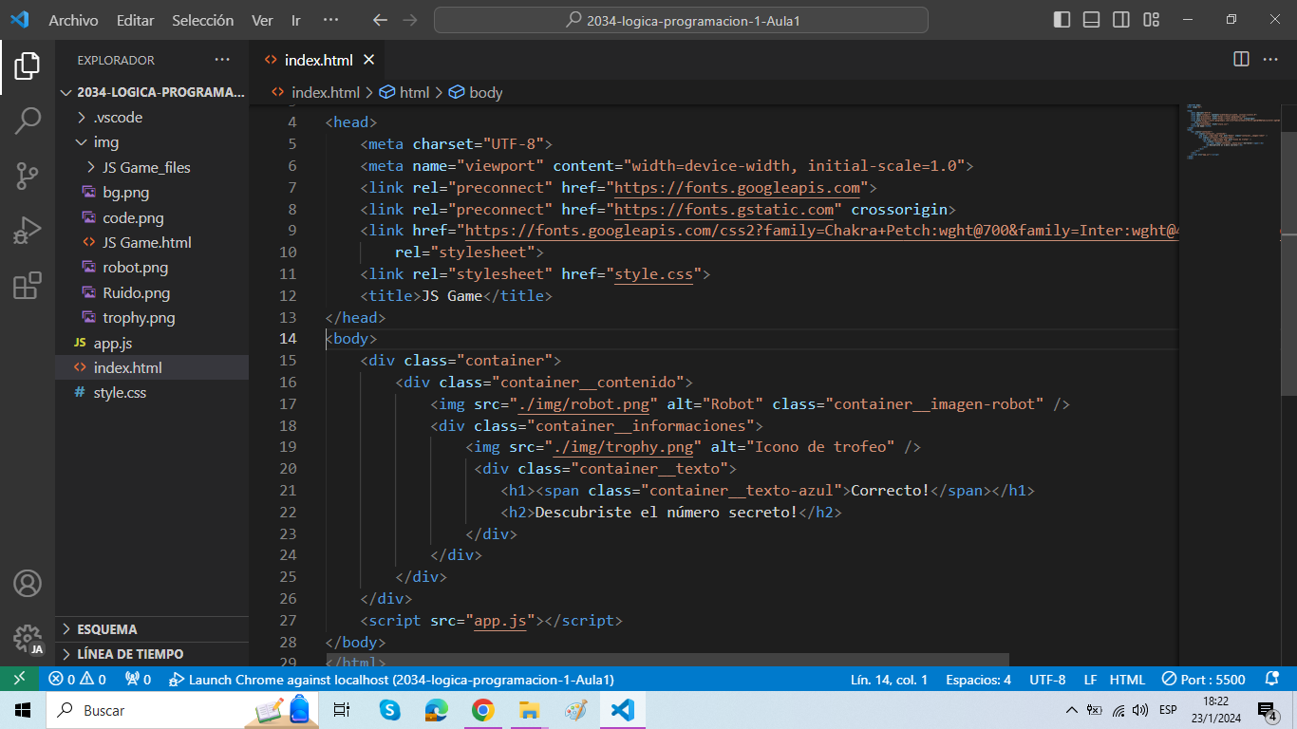Open app.js in the explorer
Image resolution: width=1297 pixels, height=729 pixels.
152,343
